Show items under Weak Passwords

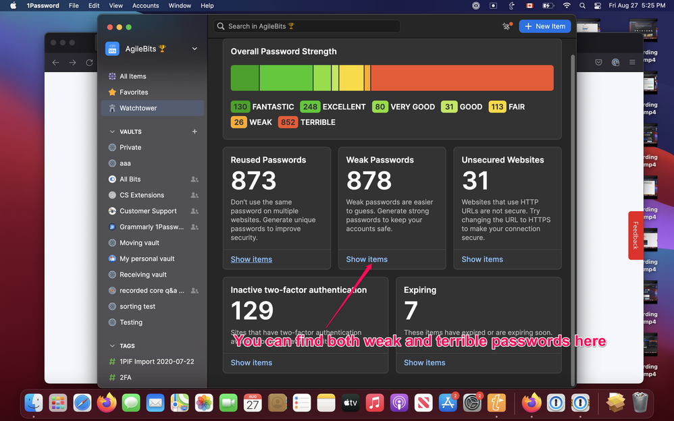(x=367, y=260)
